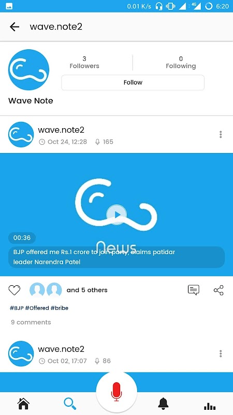View the 3 Followers list
The image size is (233, 415).
point(84,62)
